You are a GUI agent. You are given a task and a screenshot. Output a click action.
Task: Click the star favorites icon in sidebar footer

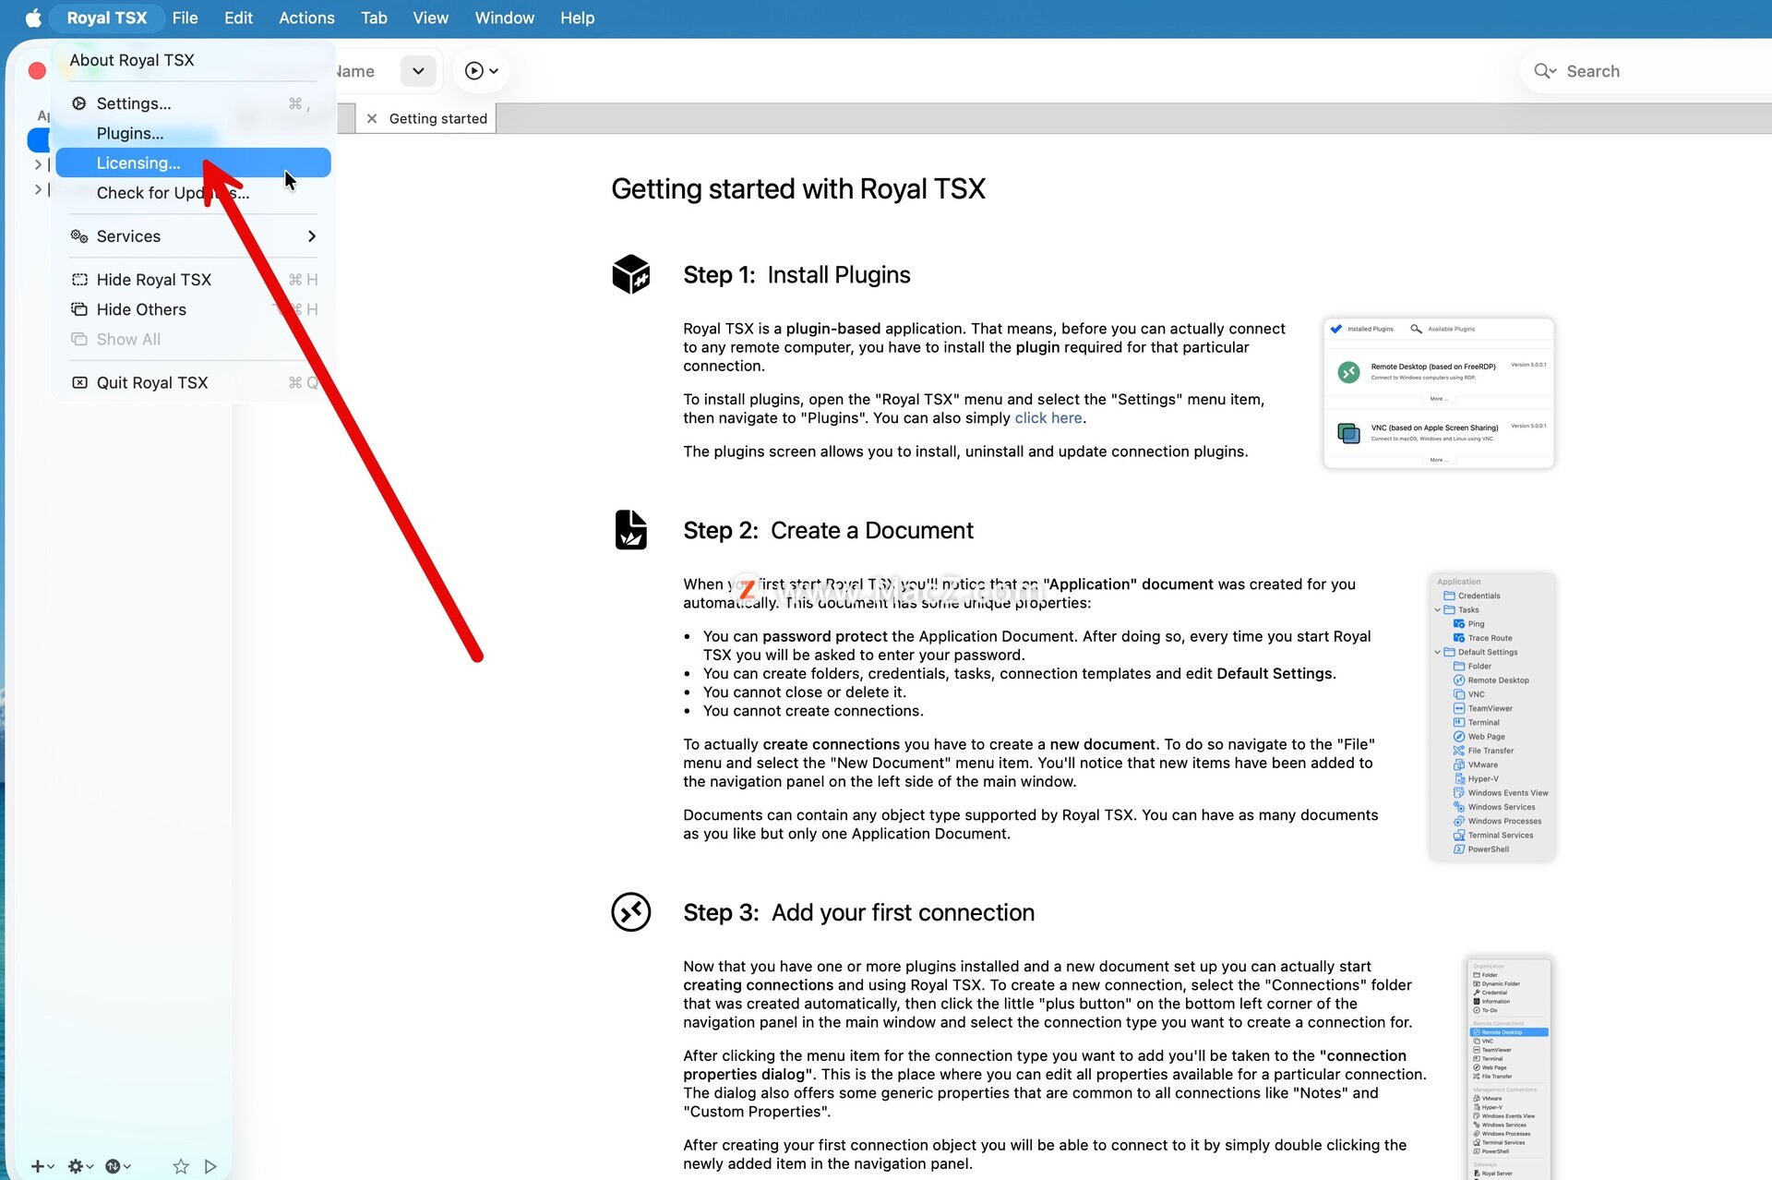[x=181, y=1166]
